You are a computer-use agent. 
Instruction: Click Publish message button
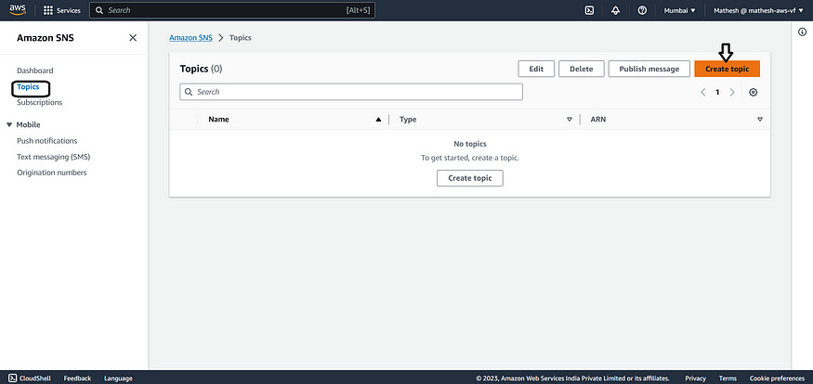pyautogui.click(x=649, y=69)
